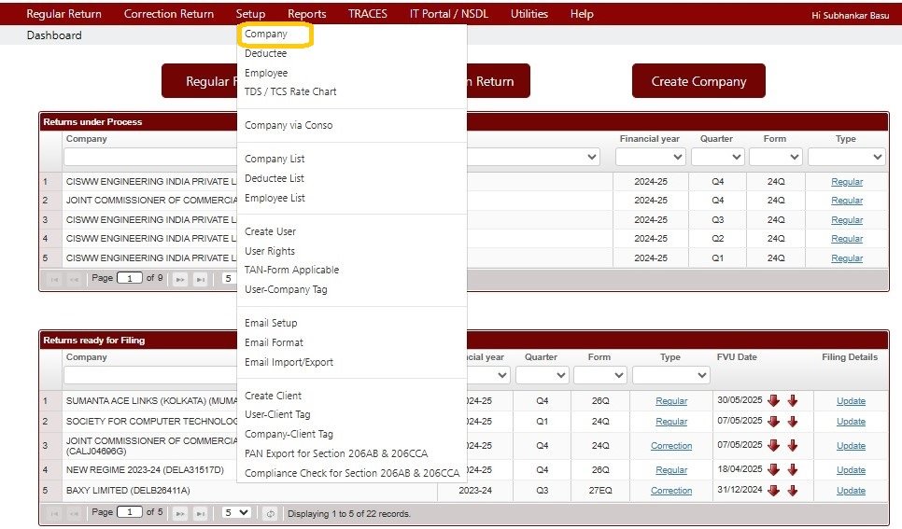Click second red download arrow for BAXY LIMITED row
The image size is (902, 529).
pos(793,491)
